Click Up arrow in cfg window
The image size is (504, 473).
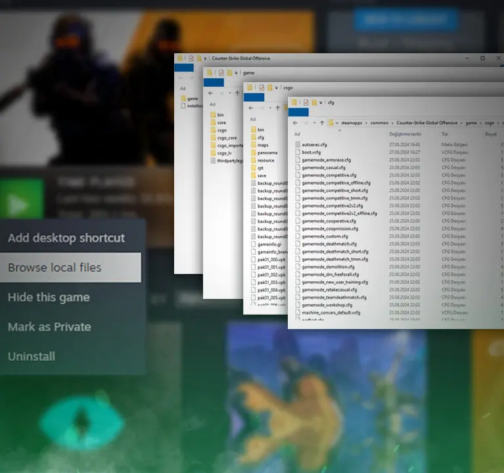click(322, 123)
